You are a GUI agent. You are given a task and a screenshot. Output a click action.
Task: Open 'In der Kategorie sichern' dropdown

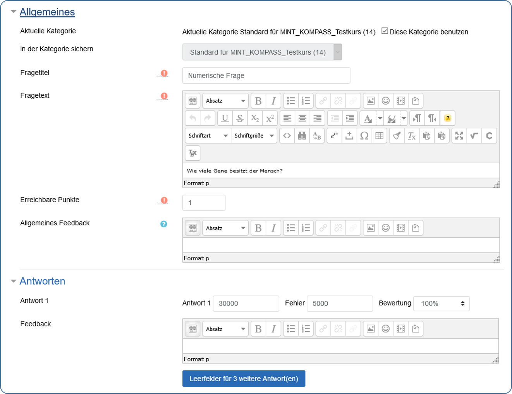[262, 52]
